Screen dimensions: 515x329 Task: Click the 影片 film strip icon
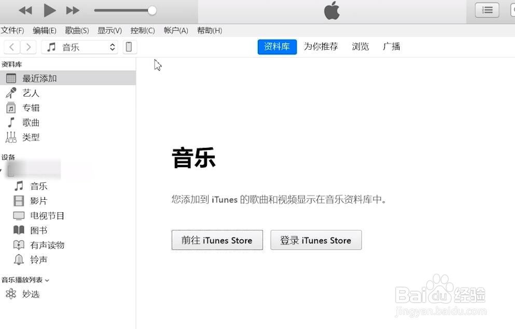[19, 201]
